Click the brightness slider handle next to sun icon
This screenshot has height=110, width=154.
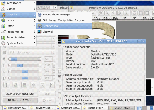tap(25, 72)
